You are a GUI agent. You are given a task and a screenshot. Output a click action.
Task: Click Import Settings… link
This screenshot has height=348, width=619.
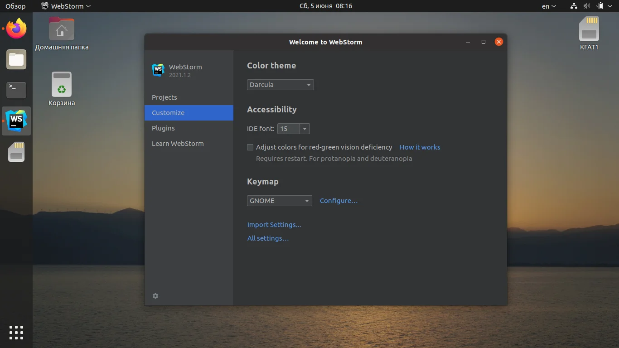(274, 225)
